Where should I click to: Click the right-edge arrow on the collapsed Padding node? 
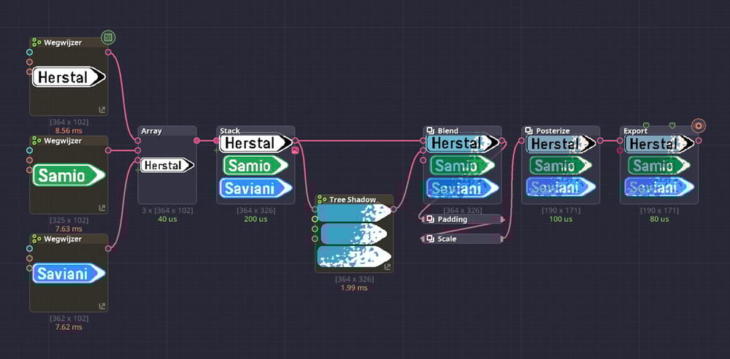pyautogui.click(x=502, y=220)
